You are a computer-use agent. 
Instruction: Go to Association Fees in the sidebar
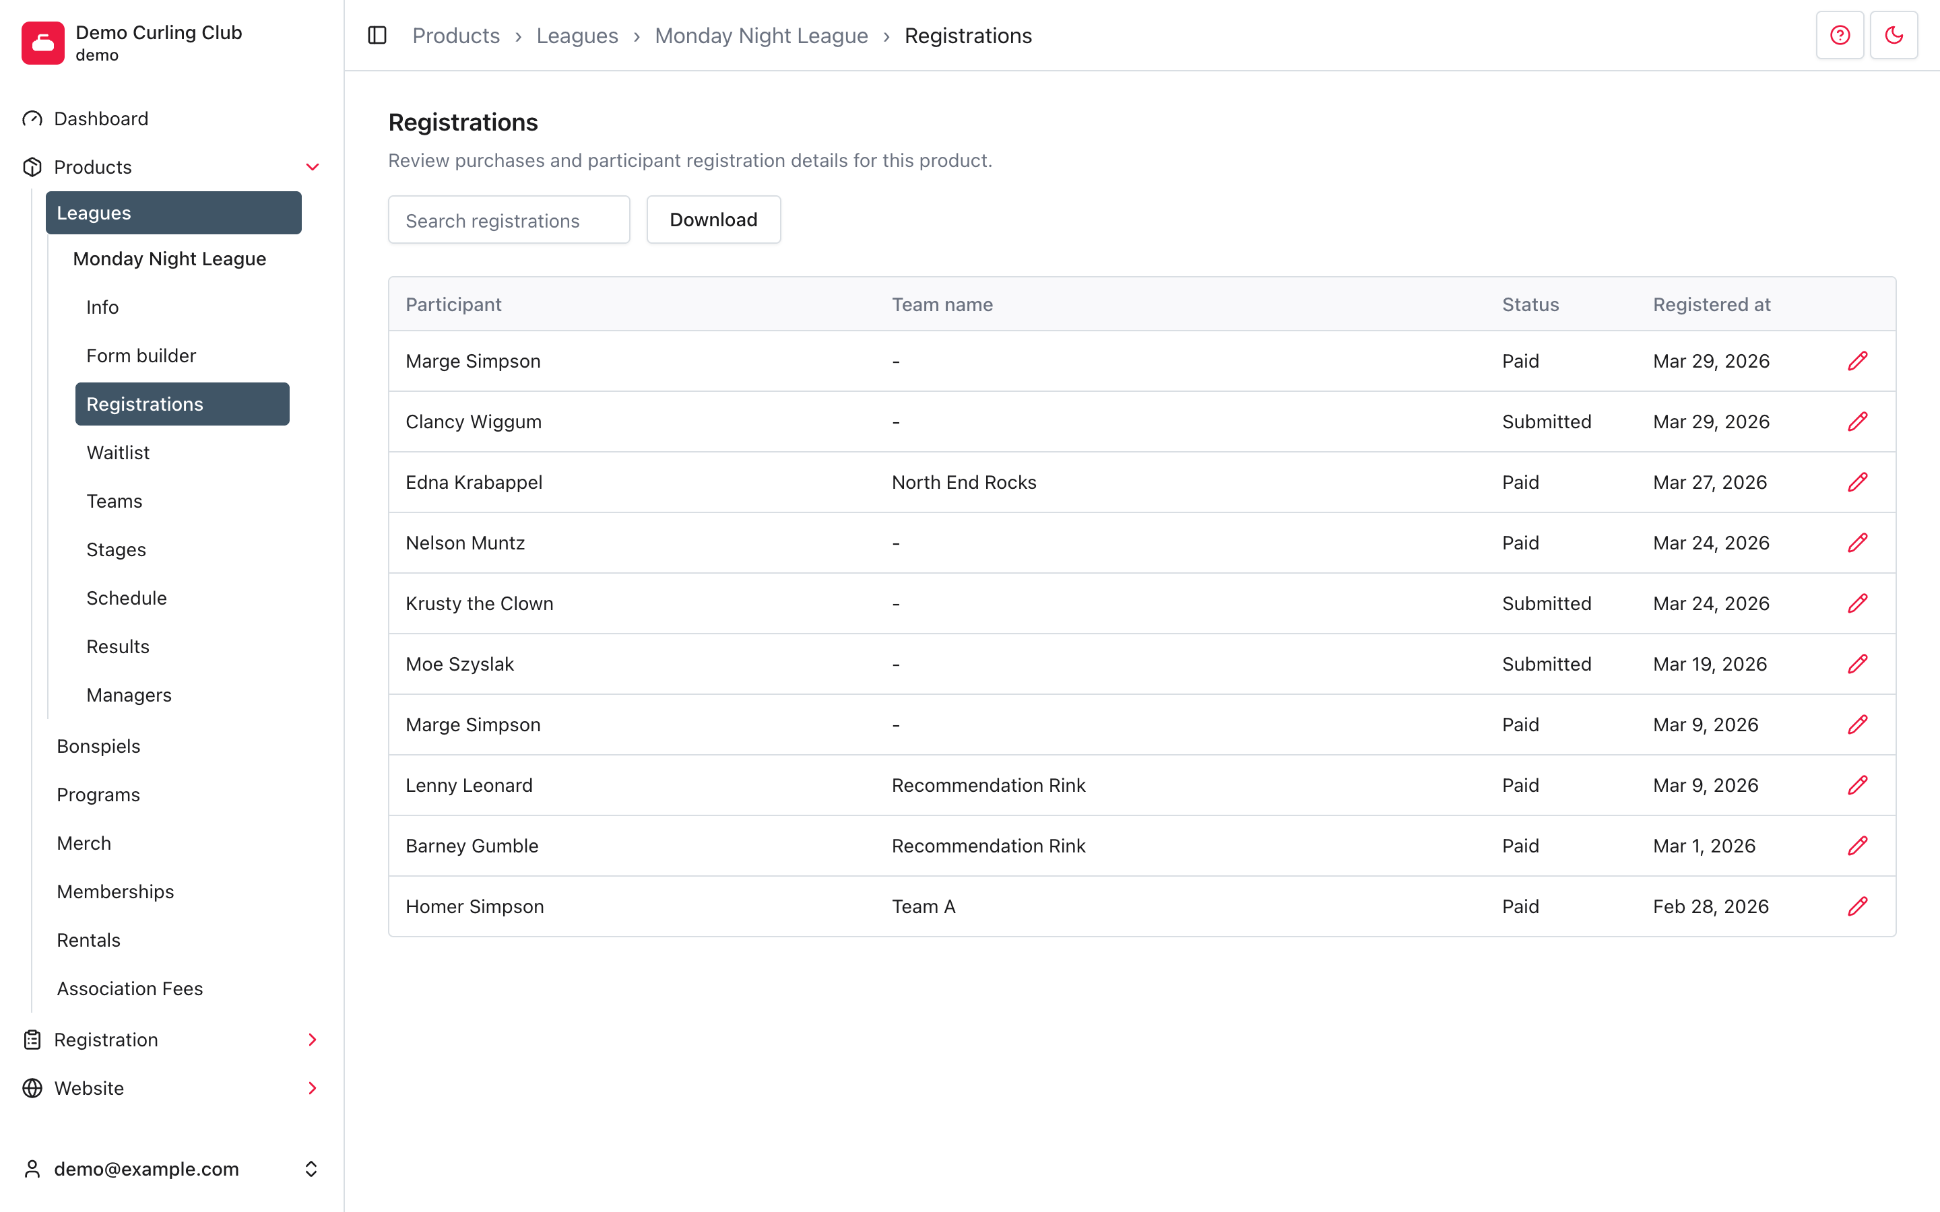tap(130, 988)
